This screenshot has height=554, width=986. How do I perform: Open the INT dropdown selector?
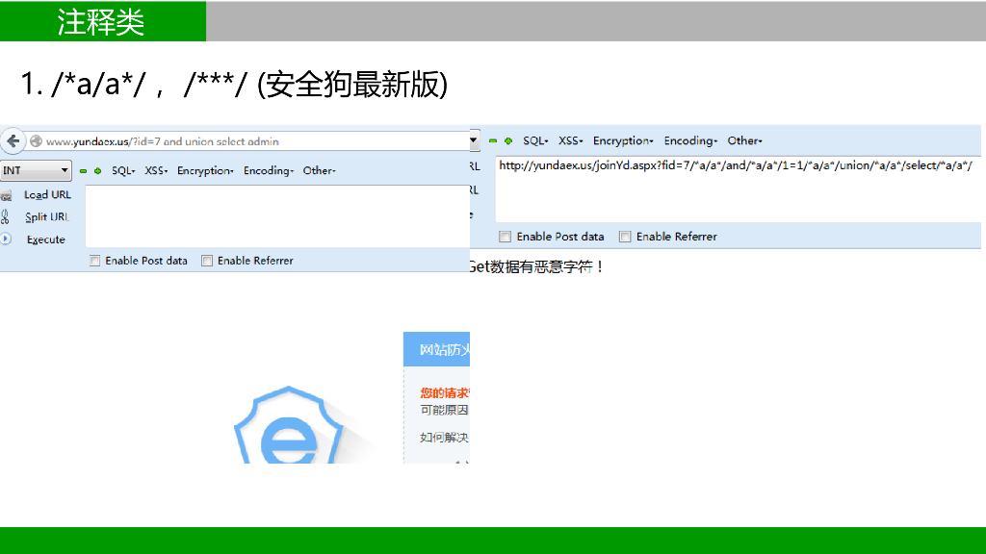[x=36, y=170]
